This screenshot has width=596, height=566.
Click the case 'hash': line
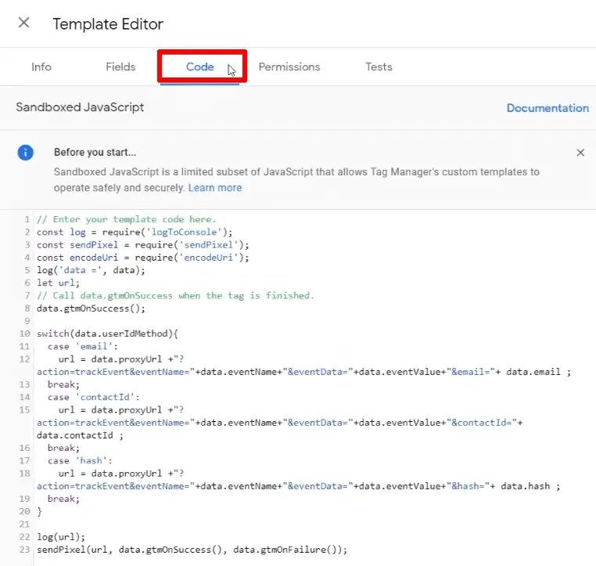(81, 460)
